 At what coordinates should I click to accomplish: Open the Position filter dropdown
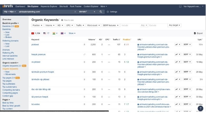pos(37,25)
